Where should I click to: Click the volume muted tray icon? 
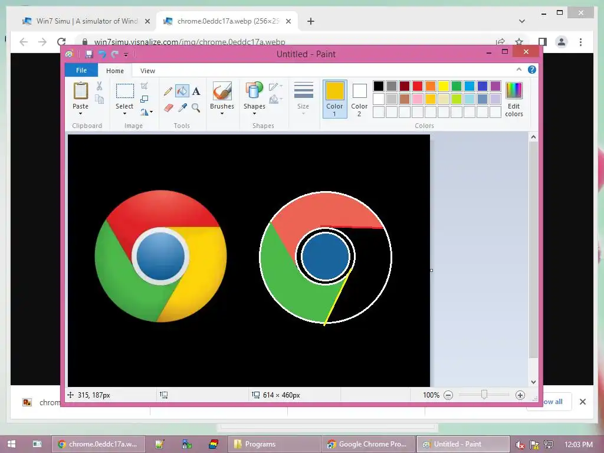pos(520,445)
